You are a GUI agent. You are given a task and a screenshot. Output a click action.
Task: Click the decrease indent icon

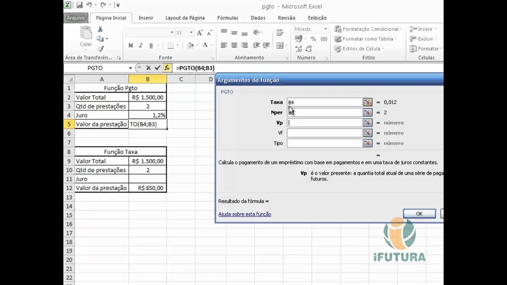pos(257,45)
